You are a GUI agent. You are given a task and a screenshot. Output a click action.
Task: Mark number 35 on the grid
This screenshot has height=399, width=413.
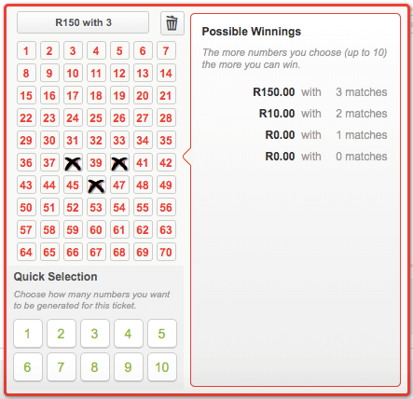point(166,140)
